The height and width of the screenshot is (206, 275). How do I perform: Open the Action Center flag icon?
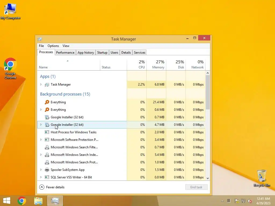[x=237, y=201]
